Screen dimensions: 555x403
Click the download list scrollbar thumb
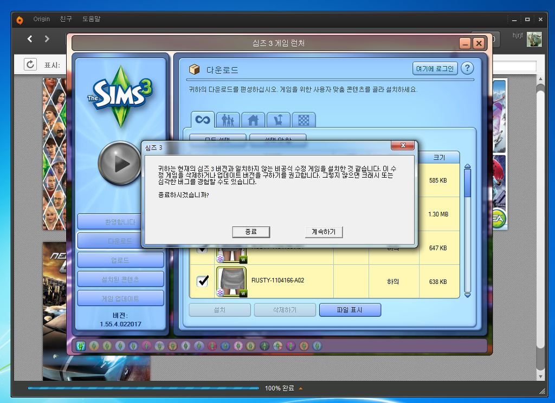point(467,183)
